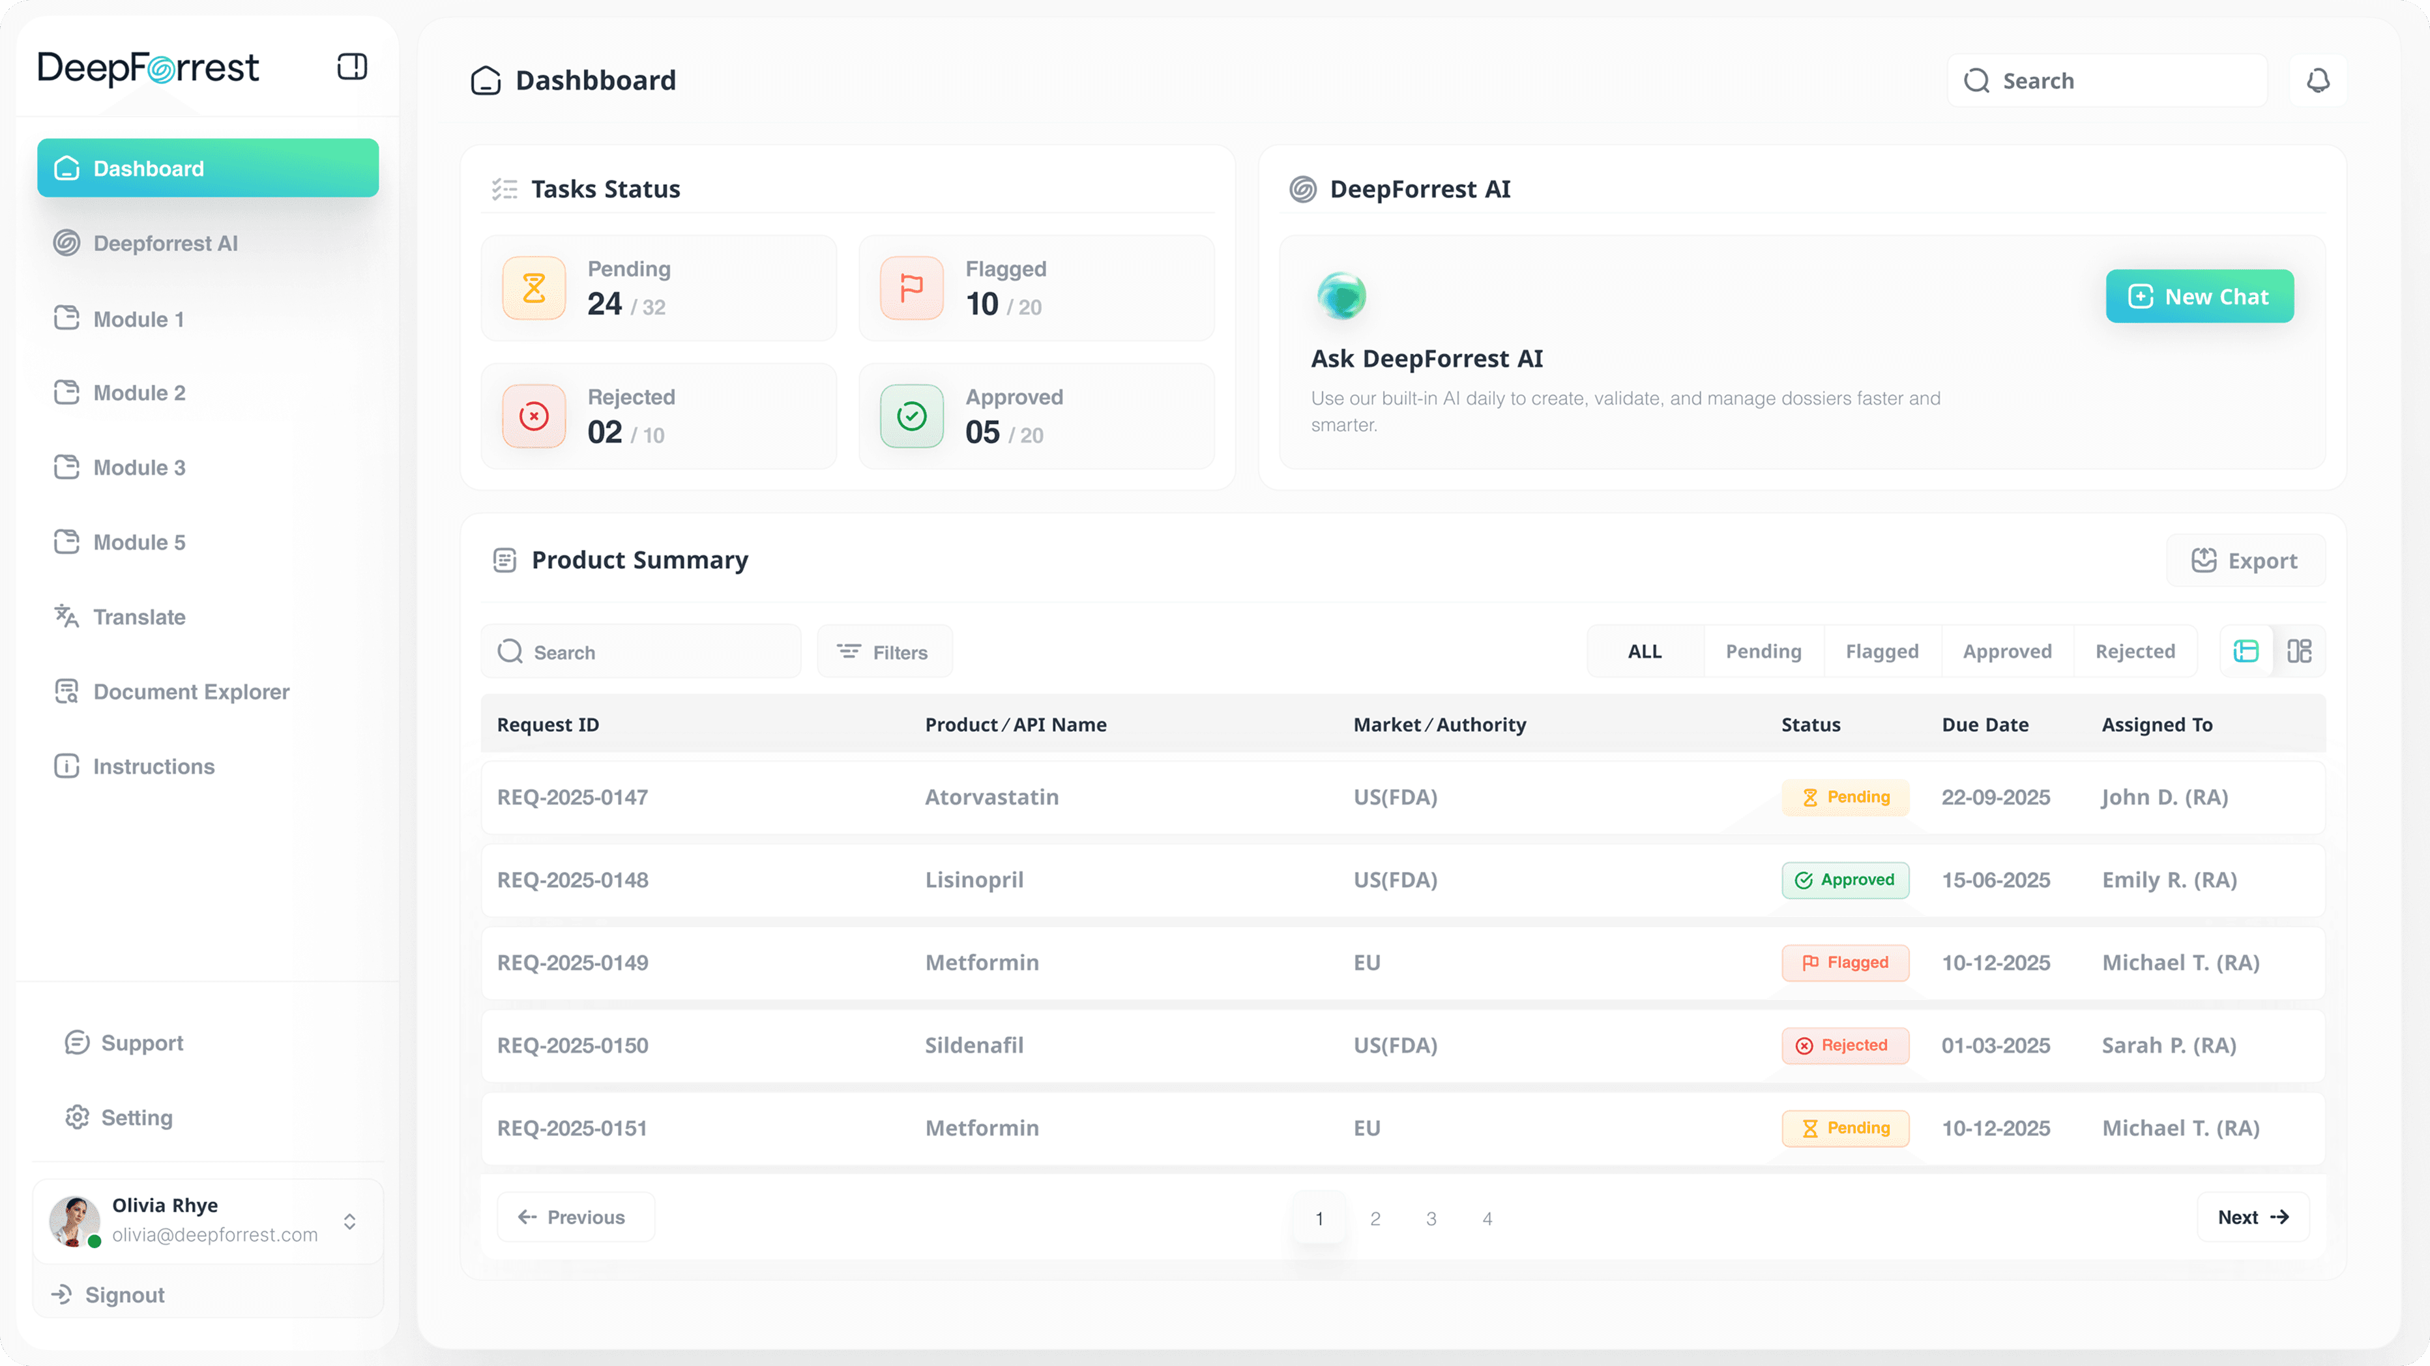Open the notifications bell
This screenshot has height=1366, width=2430.
[x=2318, y=81]
